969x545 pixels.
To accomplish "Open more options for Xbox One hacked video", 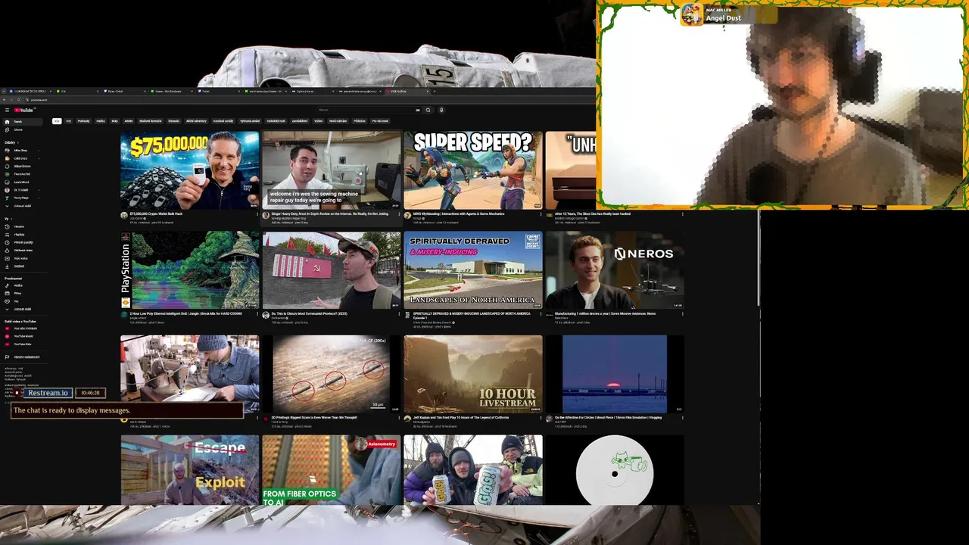I will (x=682, y=214).
